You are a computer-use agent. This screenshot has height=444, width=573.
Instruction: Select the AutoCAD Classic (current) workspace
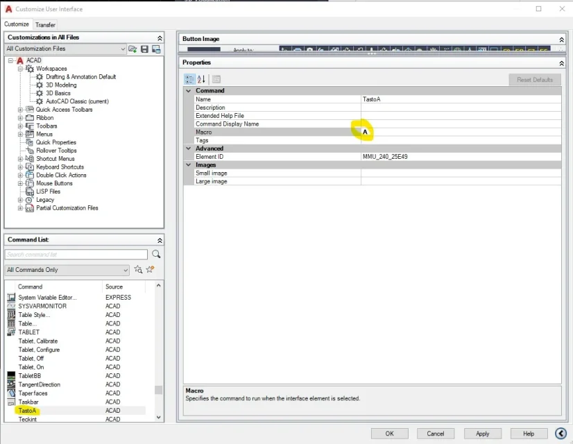[77, 101]
